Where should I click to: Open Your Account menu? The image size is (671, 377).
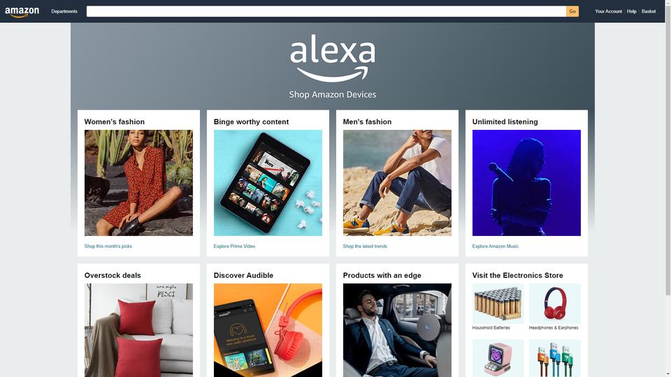pos(608,12)
